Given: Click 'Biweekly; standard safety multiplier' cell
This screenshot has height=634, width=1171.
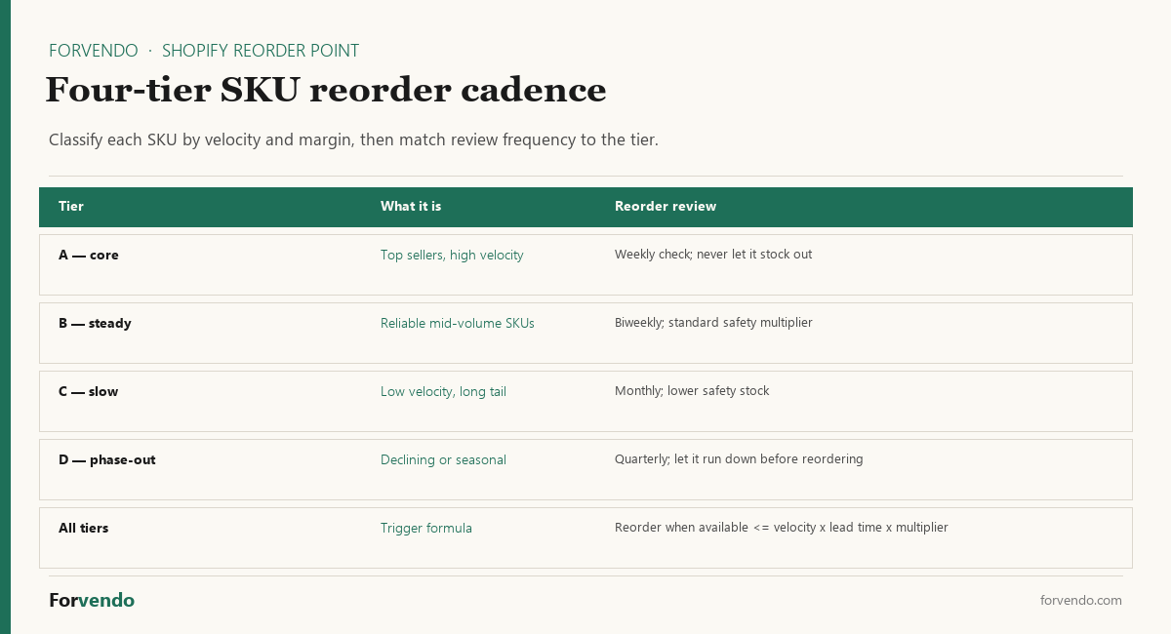Looking at the screenshot, I should point(713,323).
